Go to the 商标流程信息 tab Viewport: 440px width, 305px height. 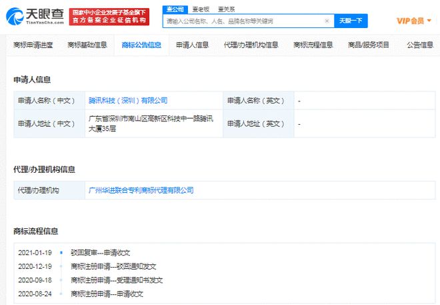(x=313, y=45)
